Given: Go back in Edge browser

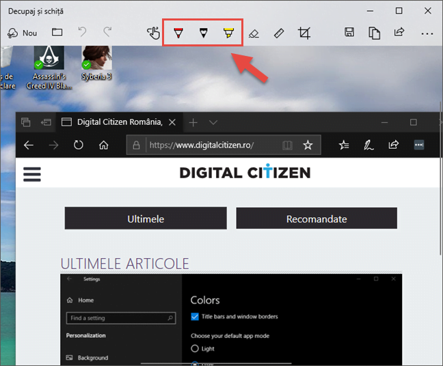Looking at the screenshot, I should click(x=29, y=145).
